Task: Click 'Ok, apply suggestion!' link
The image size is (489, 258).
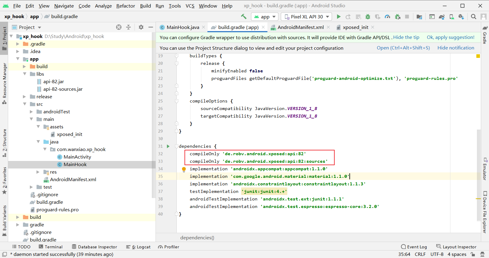Action: tap(451, 37)
